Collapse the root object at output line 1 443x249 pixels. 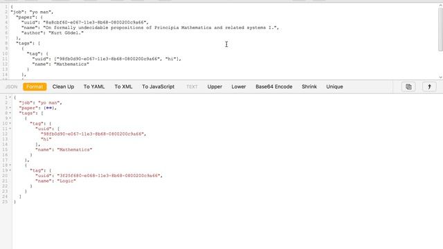coord(10,98)
